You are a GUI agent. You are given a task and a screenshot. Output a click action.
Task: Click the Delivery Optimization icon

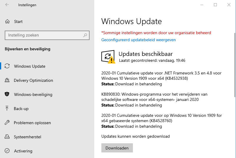pyautogui.click(x=7, y=80)
